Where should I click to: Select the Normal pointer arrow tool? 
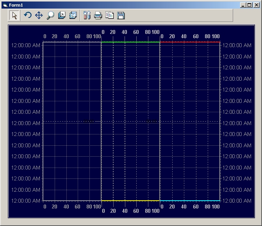14,15
